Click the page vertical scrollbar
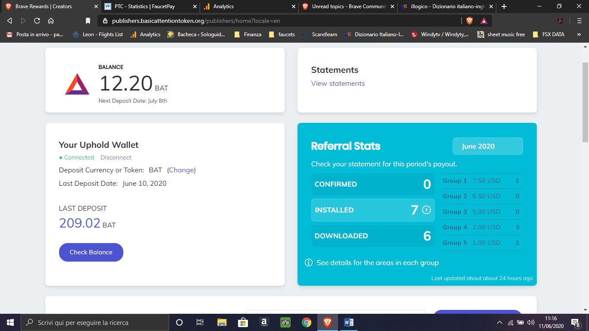 585,102
